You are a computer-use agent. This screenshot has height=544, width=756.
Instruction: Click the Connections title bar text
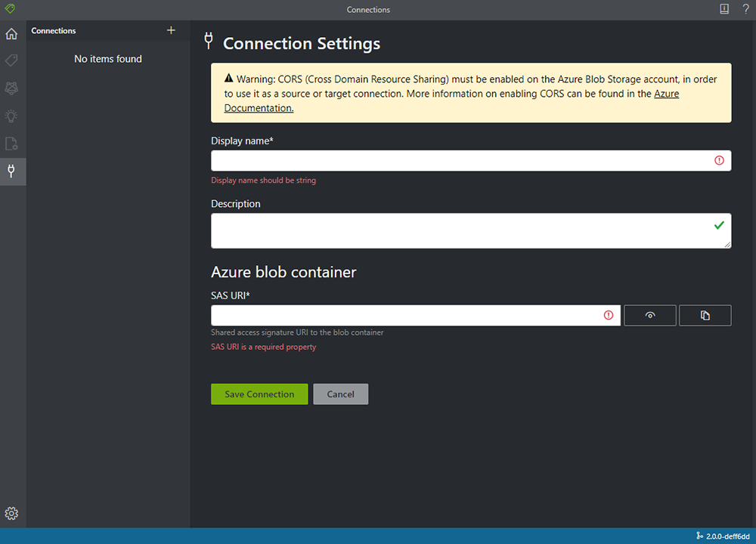click(368, 10)
